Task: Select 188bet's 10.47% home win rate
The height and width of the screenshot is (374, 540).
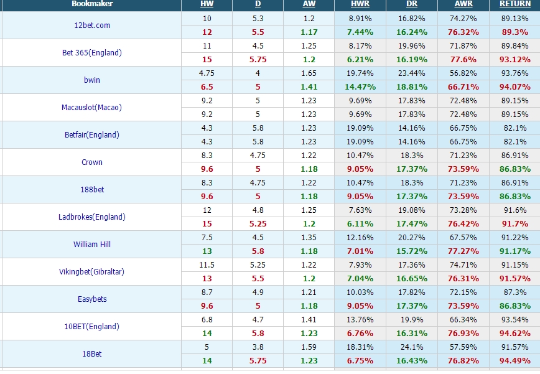Action: [360, 183]
